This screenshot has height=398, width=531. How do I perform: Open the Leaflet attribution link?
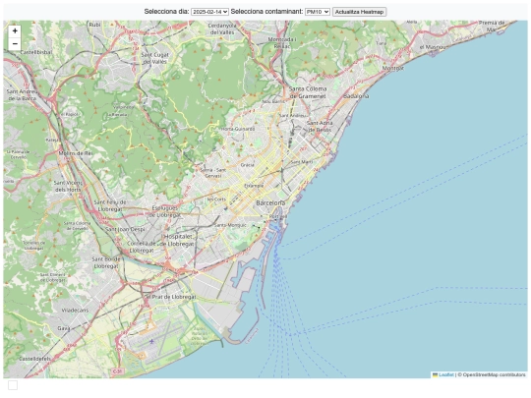point(446,374)
